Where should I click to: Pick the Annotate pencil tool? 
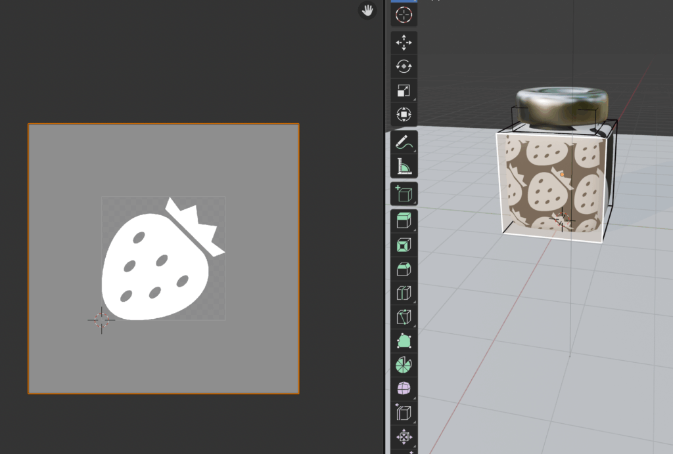(404, 142)
